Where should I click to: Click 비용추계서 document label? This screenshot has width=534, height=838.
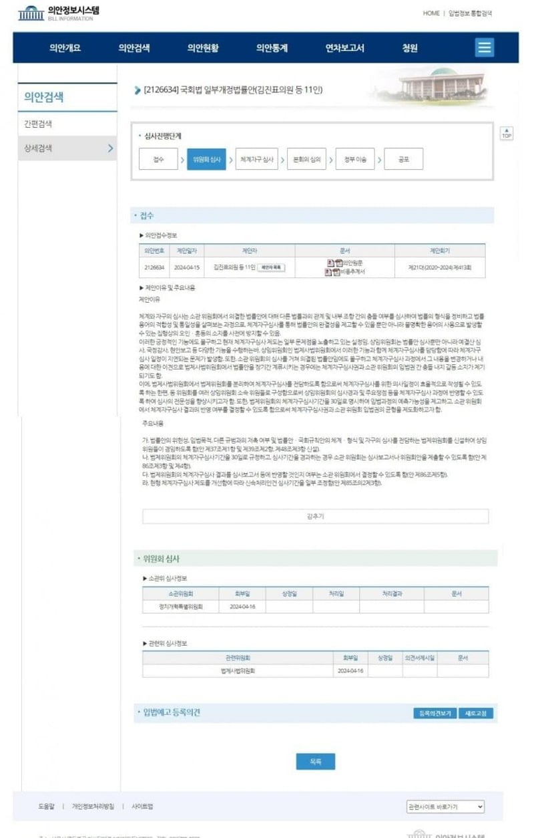pos(352,272)
